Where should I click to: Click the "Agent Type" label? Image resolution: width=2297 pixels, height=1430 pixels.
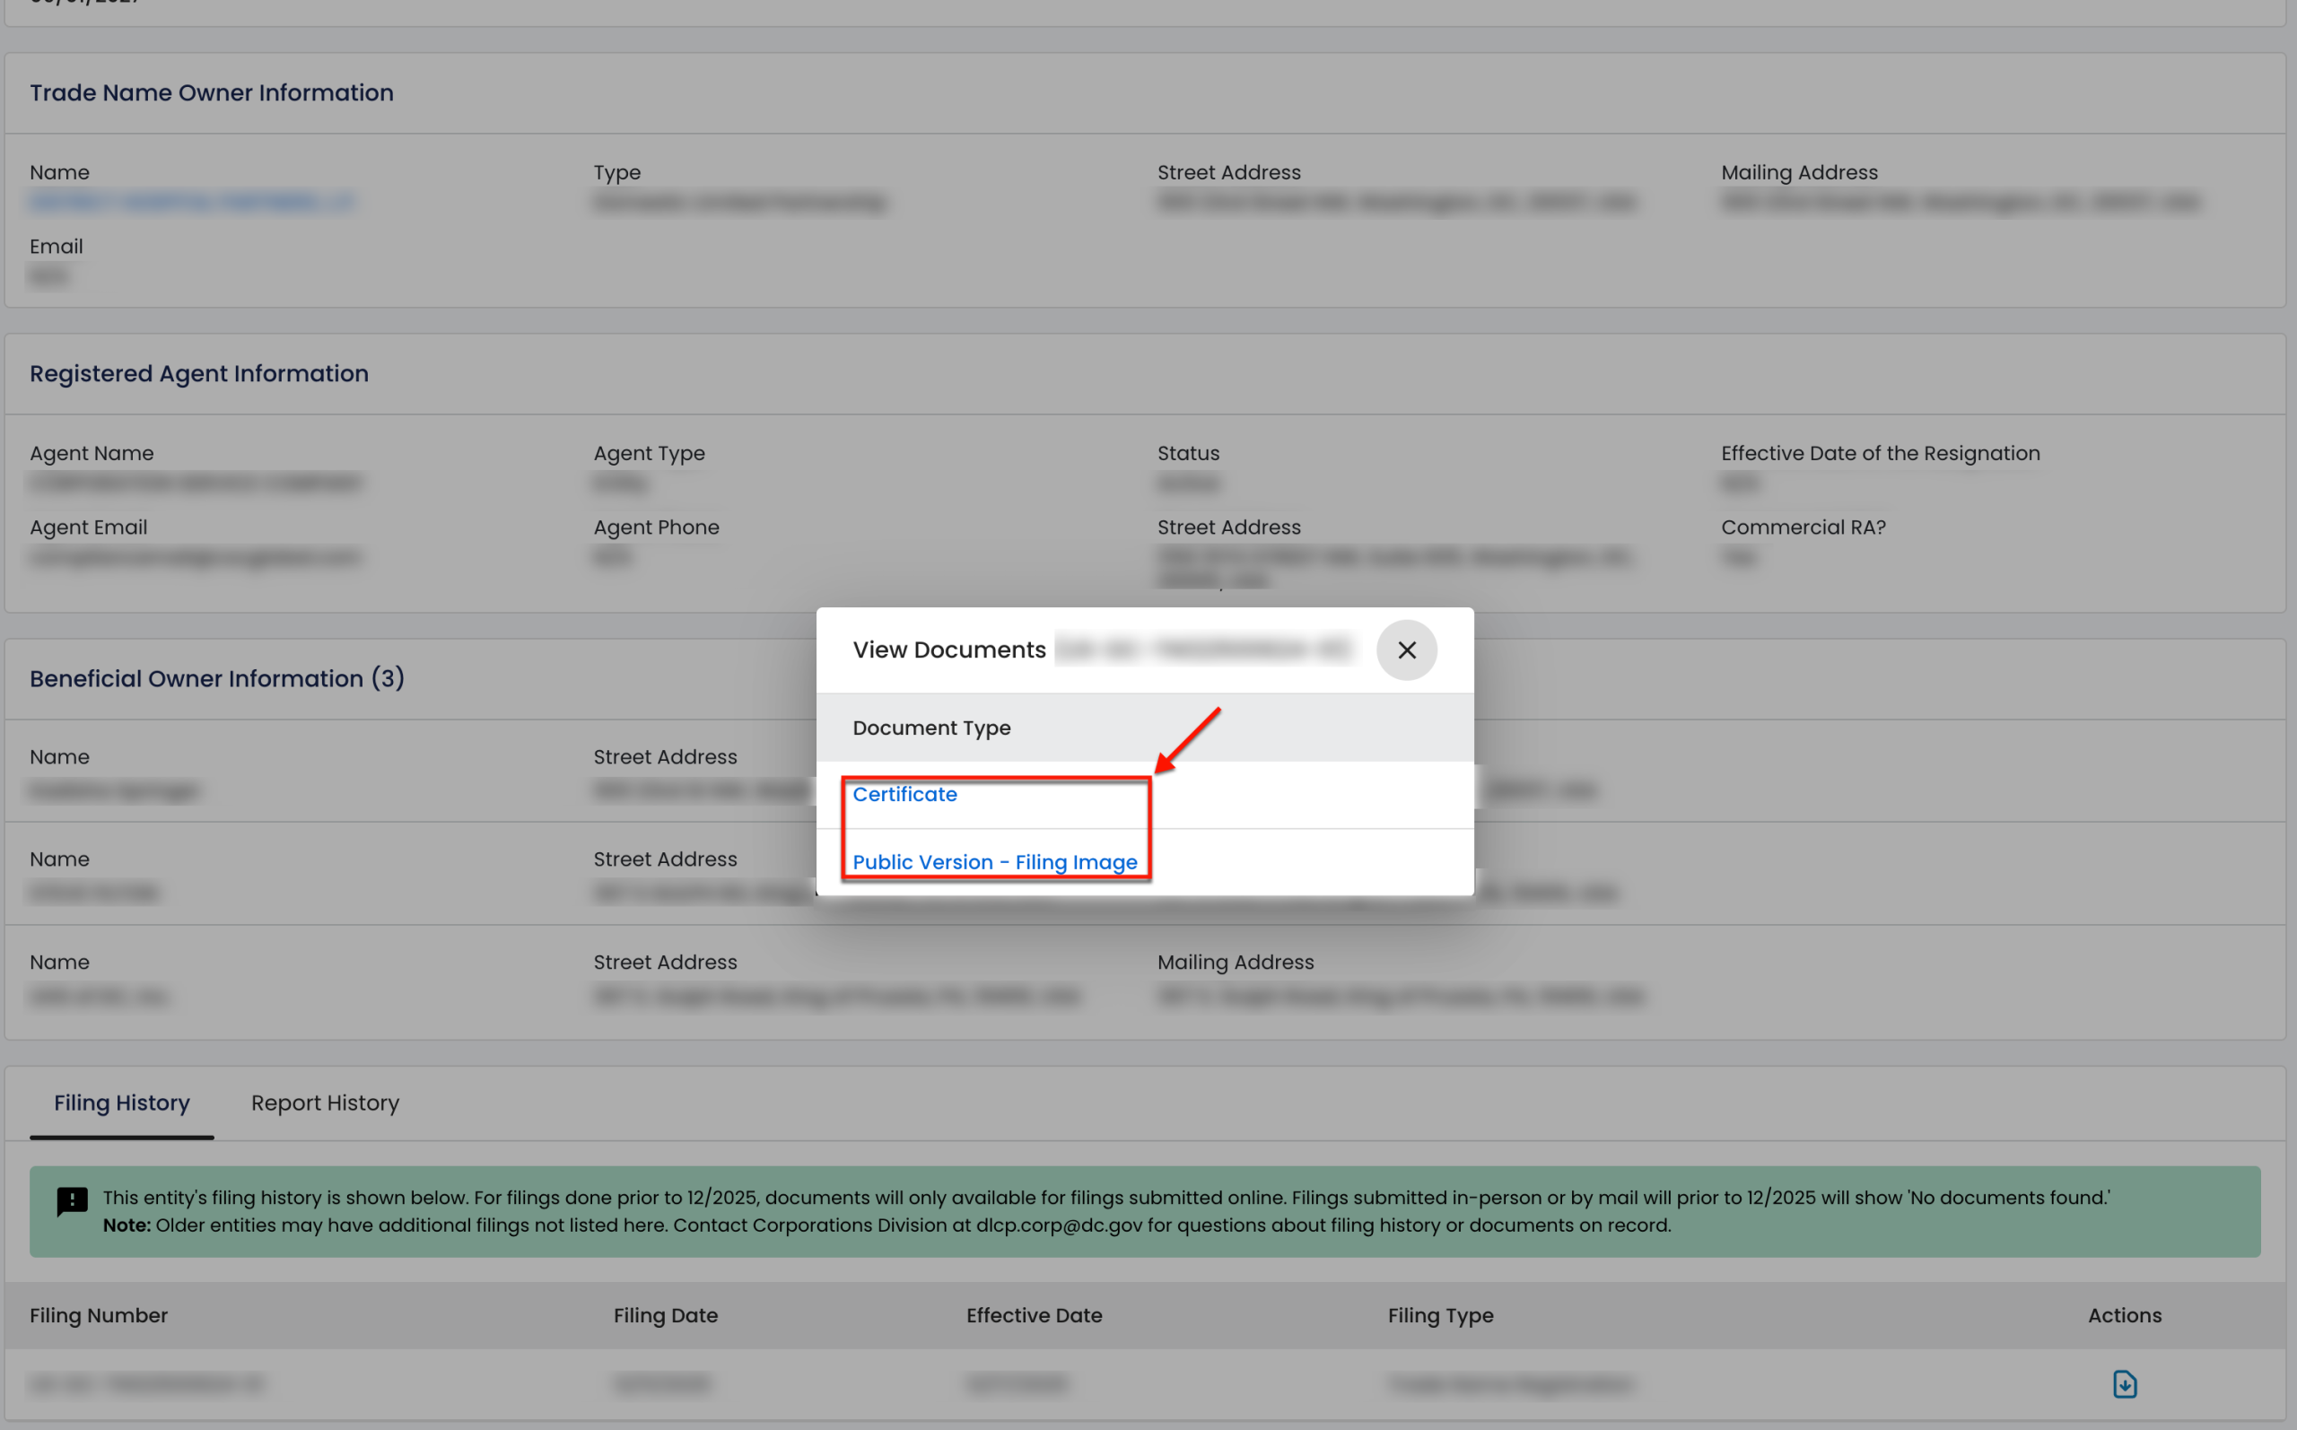(650, 453)
